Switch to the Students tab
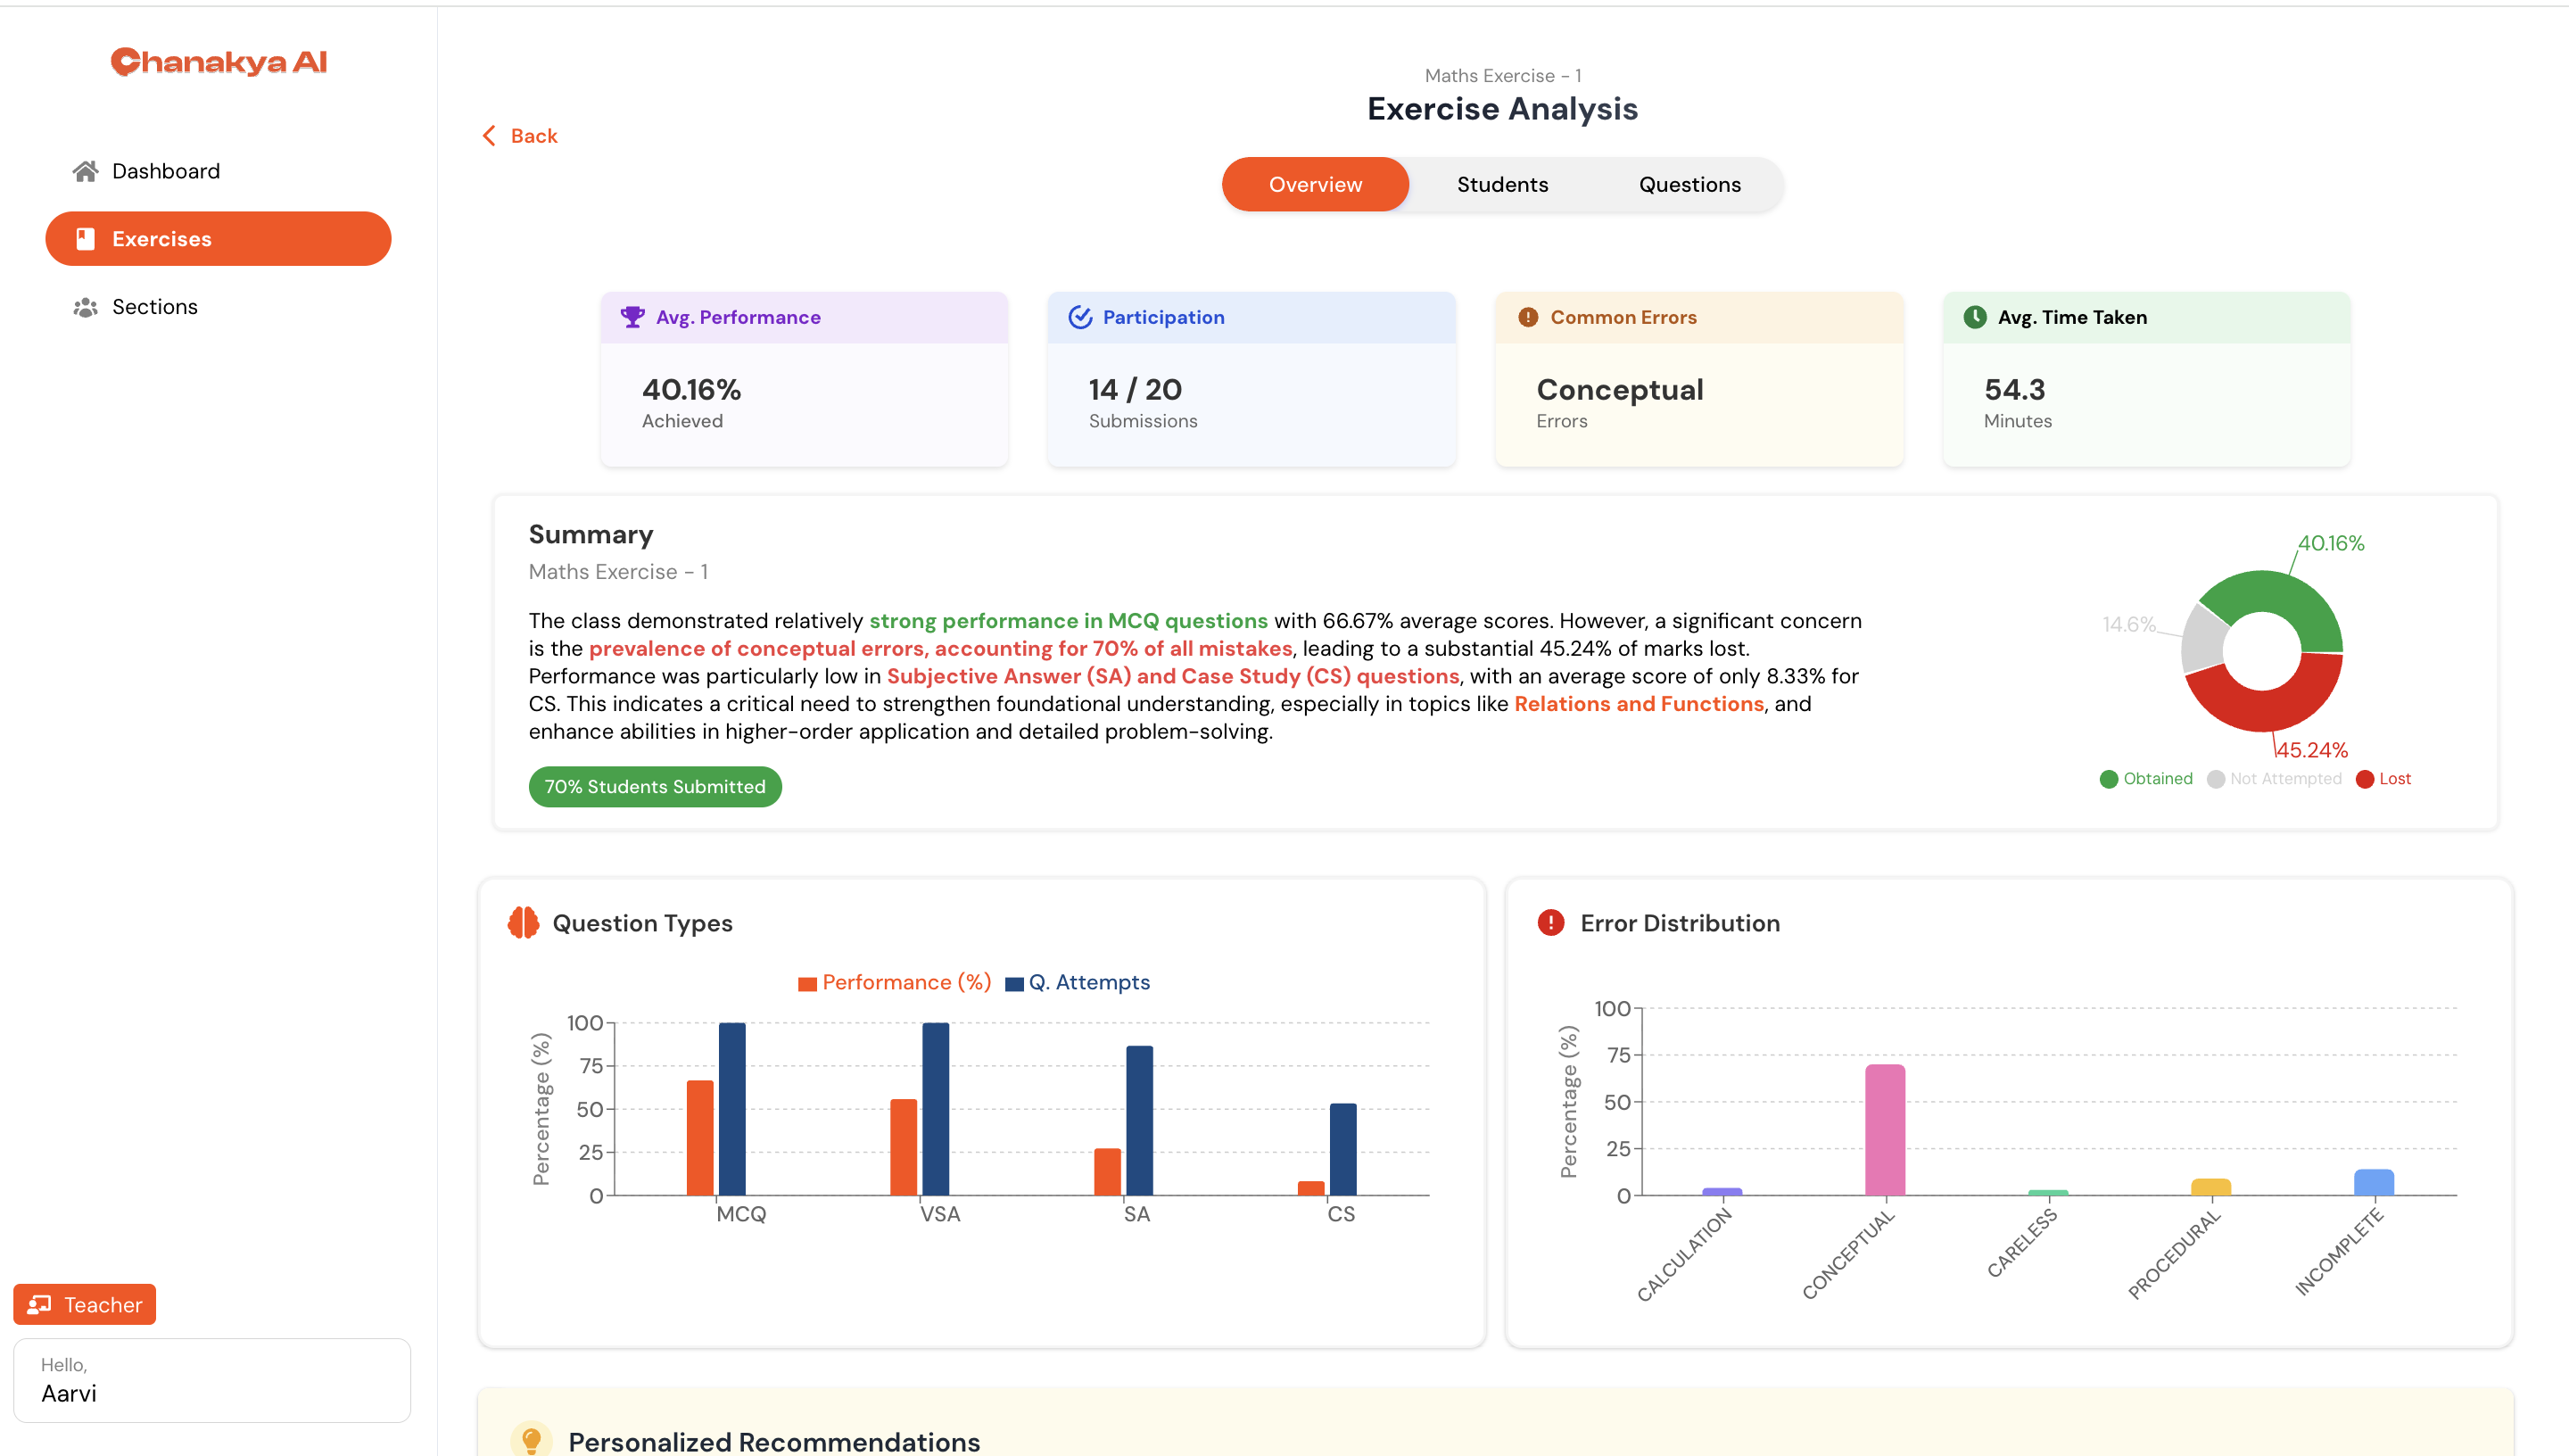Viewport: 2569px width, 1456px height. 1501,184
